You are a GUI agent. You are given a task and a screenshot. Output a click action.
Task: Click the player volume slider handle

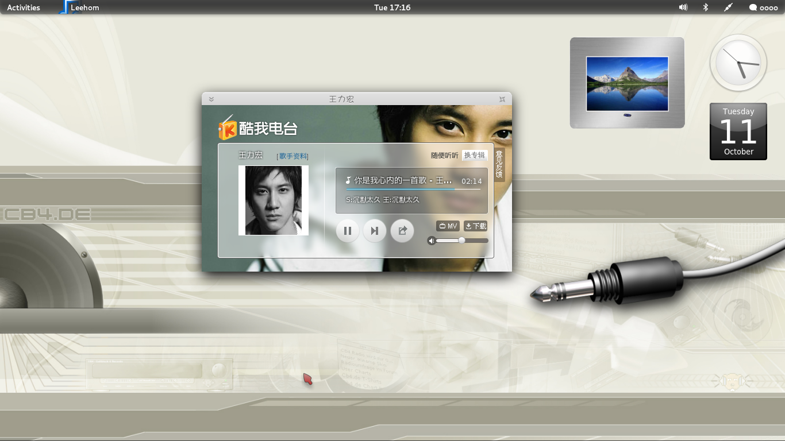pyautogui.click(x=461, y=241)
